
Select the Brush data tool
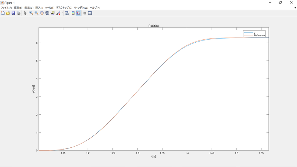pyautogui.click(x=58, y=13)
